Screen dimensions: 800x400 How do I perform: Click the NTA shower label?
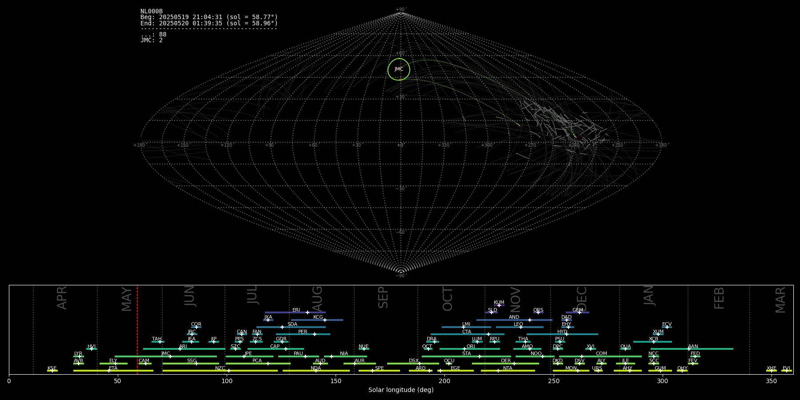tap(508, 368)
